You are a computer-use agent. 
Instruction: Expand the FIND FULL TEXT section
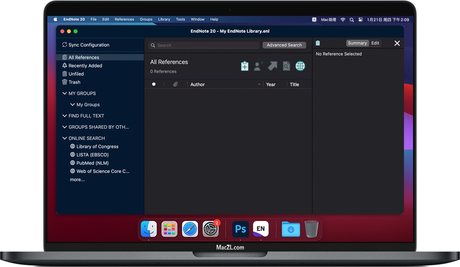click(65, 116)
